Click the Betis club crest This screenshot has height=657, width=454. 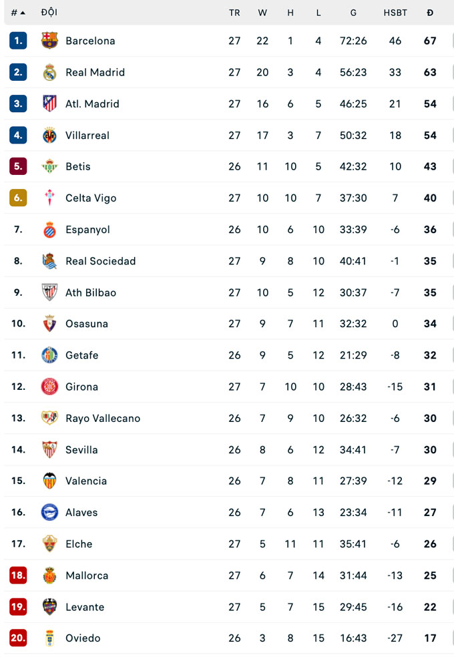(49, 166)
